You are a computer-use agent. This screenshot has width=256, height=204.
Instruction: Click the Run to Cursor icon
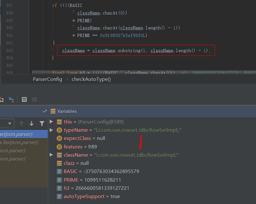pyautogui.click(x=11, y=99)
